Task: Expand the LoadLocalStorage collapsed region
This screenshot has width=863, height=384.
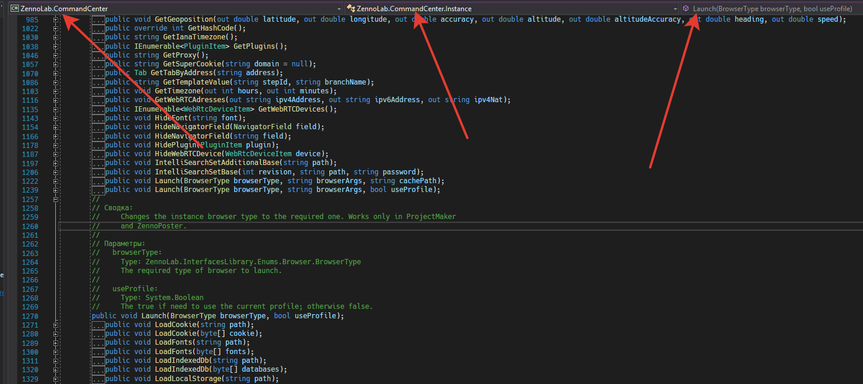Action: pyautogui.click(x=56, y=379)
